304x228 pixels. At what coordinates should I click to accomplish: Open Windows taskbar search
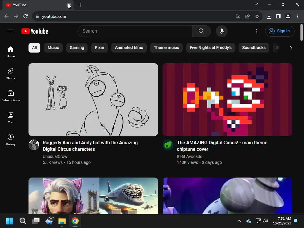coord(23,221)
